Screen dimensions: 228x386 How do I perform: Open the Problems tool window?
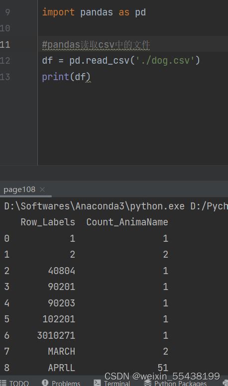coord(61,383)
